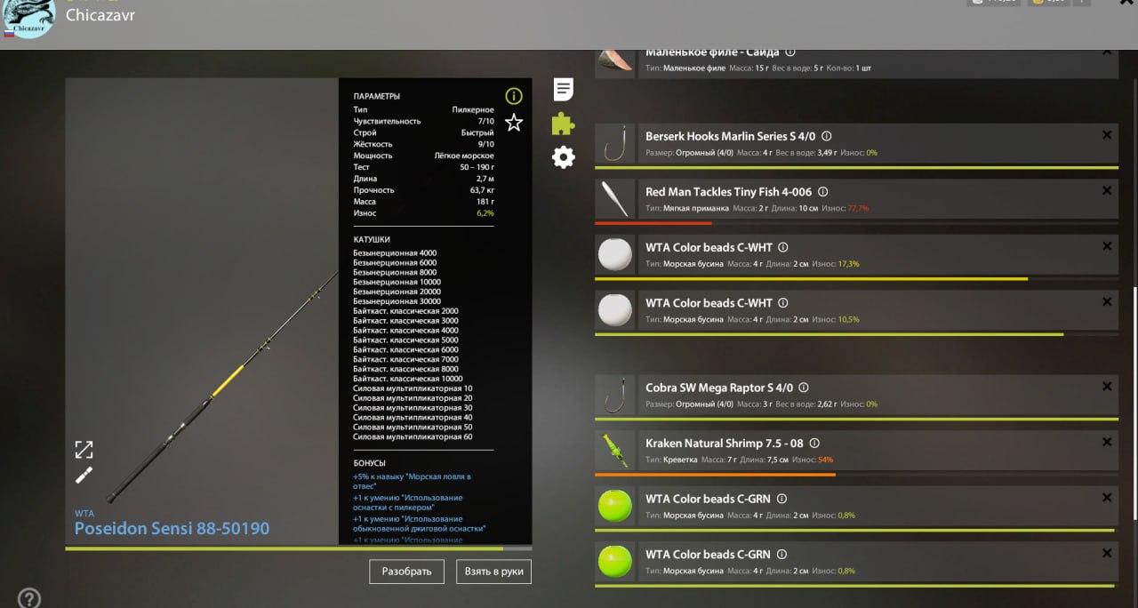Remove the Red Man Tackles Tiny Fish lure
The width and height of the screenshot is (1138, 608).
pyautogui.click(x=1107, y=190)
